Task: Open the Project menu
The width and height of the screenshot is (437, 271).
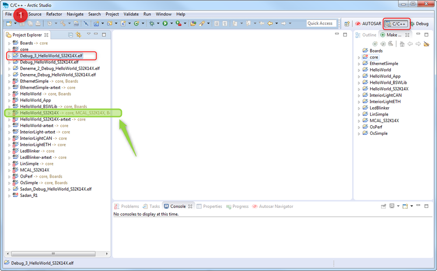Action: tap(112, 14)
